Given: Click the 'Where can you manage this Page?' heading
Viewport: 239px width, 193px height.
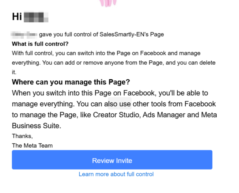Looking at the screenshot, I should click(x=71, y=82).
